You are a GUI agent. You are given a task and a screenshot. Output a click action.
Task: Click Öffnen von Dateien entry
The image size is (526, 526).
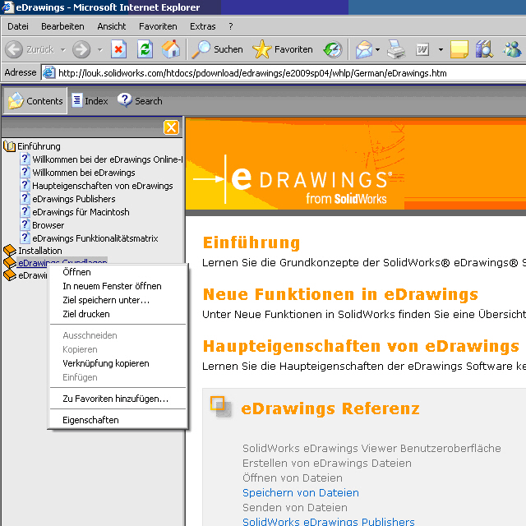click(x=293, y=478)
